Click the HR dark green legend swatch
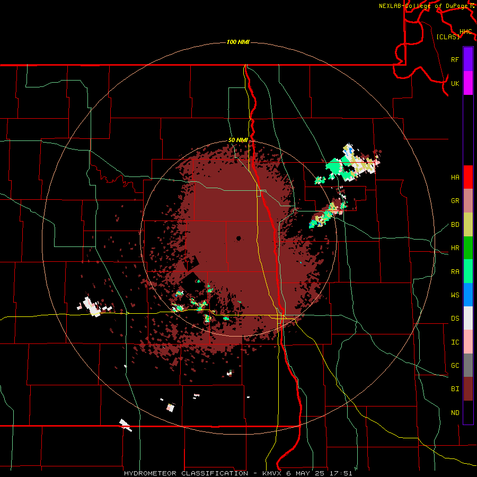This screenshot has width=477, height=477. [x=468, y=248]
